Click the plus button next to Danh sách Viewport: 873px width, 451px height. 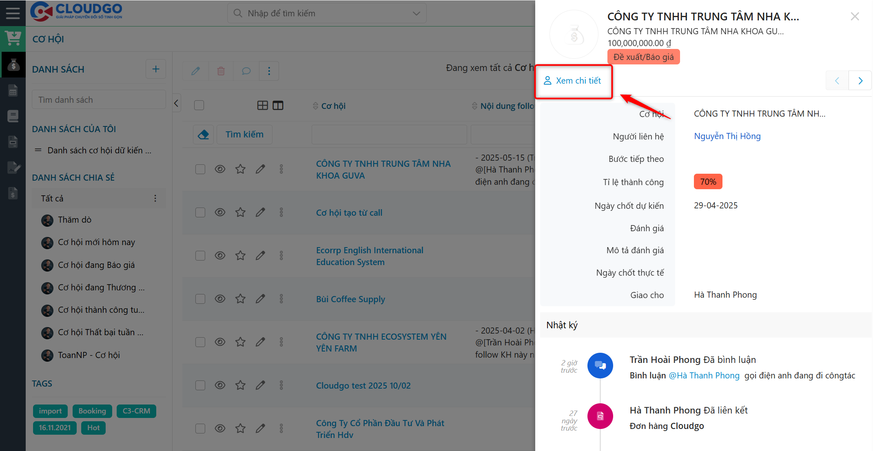point(156,69)
